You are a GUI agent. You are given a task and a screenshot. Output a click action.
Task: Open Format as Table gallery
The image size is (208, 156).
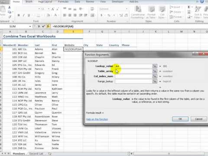(x=151, y=12)
